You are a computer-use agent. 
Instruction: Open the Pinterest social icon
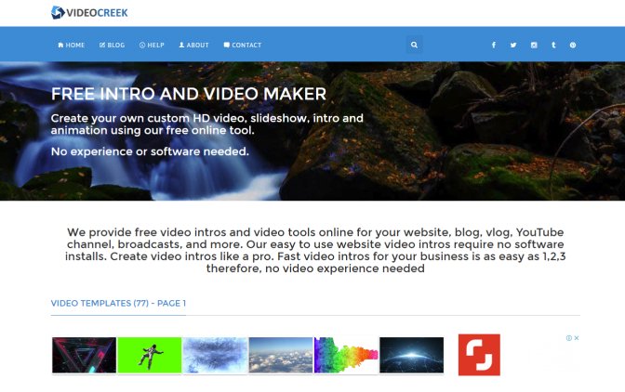(573, 45)
